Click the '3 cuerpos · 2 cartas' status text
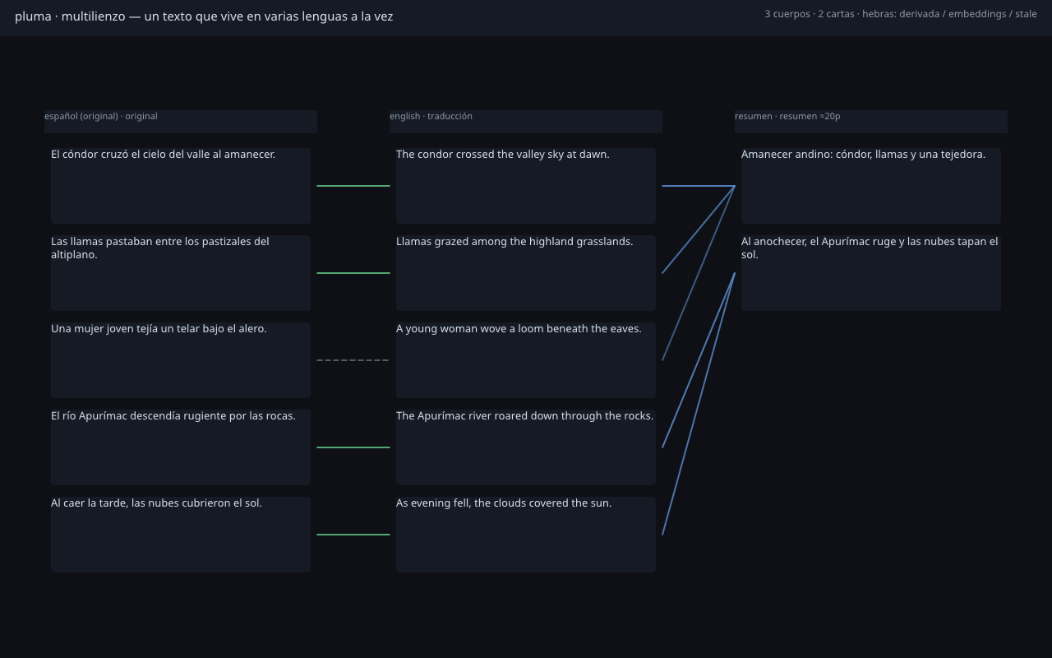 [x=901, y=14]
